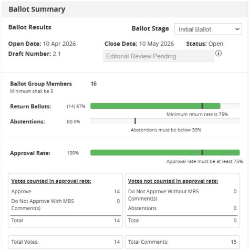Click the Votes not counted in approval rate heading

[x=173, y=181]
